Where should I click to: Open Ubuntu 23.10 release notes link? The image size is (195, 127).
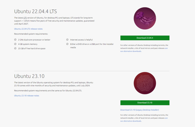pyautogui.click(x=27, y=95)
